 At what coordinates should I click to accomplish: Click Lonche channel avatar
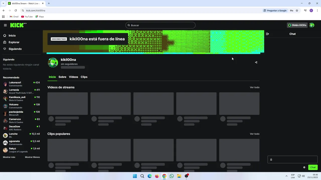(x=5, y=135)
